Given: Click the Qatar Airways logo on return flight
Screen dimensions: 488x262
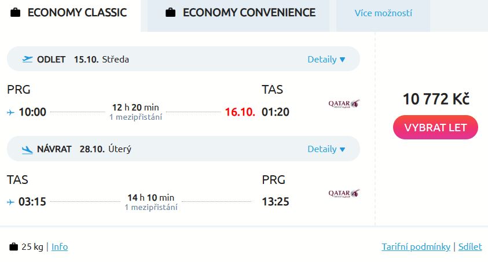Looking at the screenshot, I should 344,193.
